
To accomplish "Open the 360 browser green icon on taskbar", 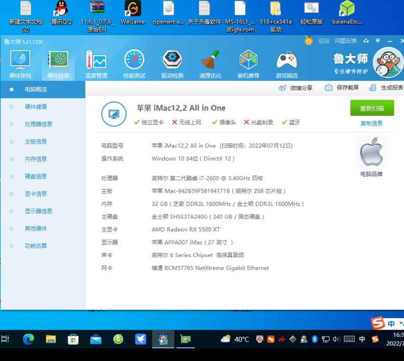I will pyautogui.click(x=118, y=339).
